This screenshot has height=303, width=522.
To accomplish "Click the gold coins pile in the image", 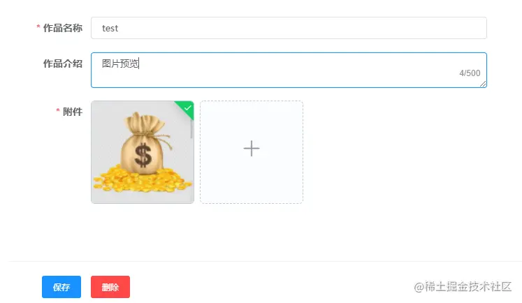I will pos(143,179).
